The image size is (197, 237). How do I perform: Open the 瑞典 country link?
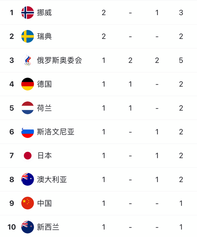point(44,36)
